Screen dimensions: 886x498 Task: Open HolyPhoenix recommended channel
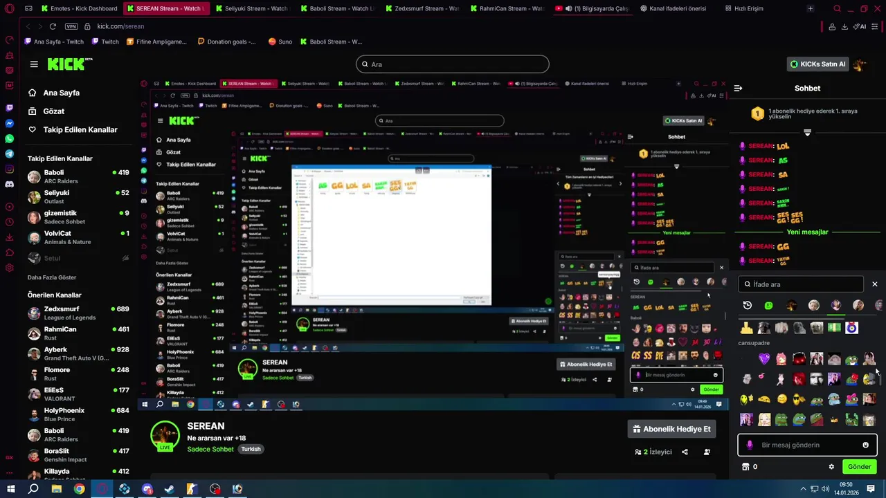click(x=78, y=414)
